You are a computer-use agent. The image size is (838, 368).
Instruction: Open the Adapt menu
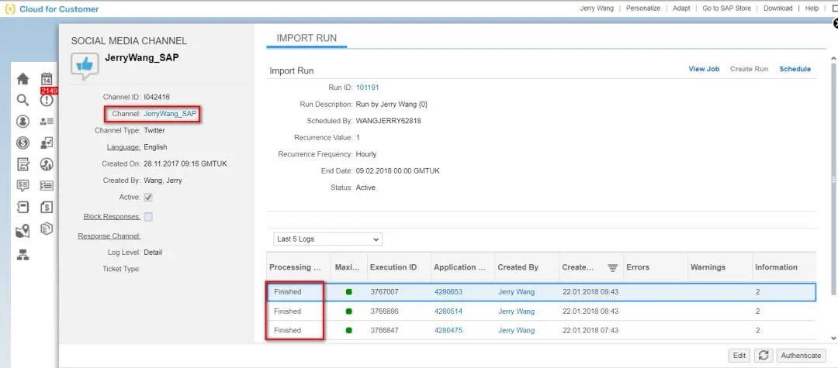click(681, 8)
